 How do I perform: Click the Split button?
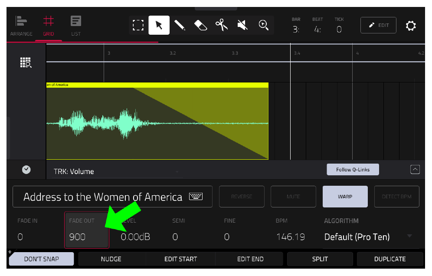[320, 259]
